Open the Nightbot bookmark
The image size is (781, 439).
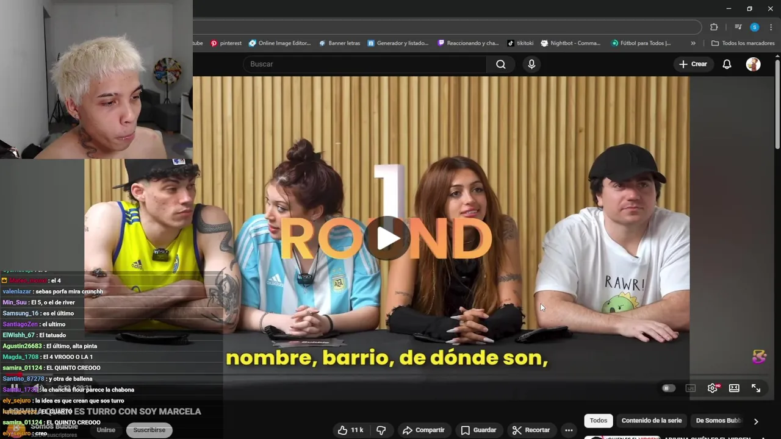(x=570, y=43)
